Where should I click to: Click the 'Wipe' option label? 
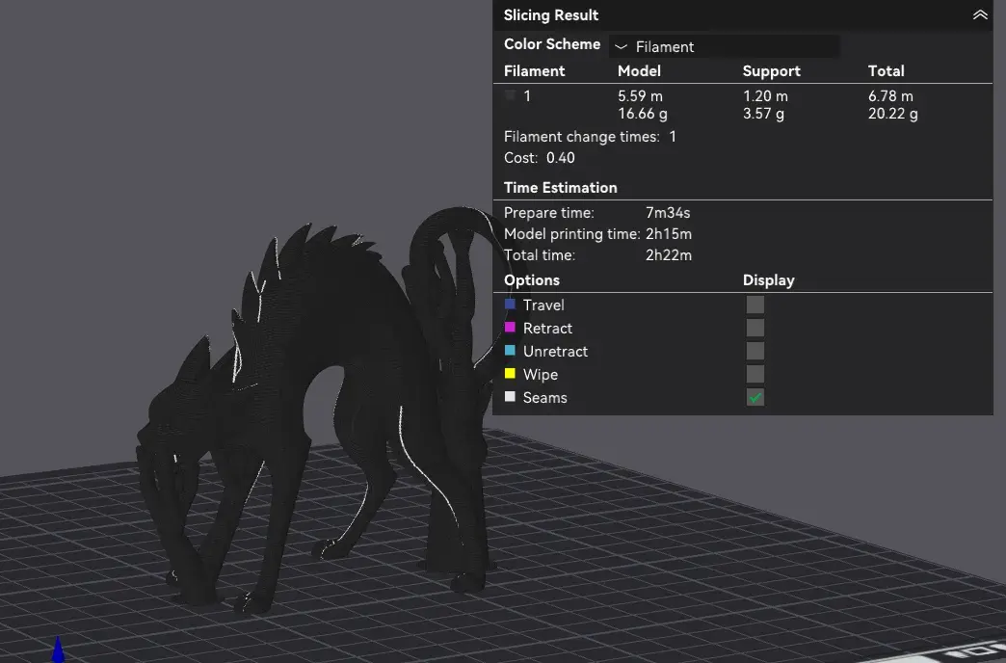click(541, 374)
